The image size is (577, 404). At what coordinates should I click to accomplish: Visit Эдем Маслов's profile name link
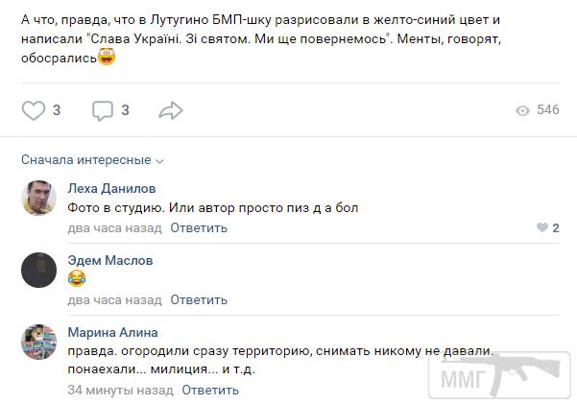110,261
